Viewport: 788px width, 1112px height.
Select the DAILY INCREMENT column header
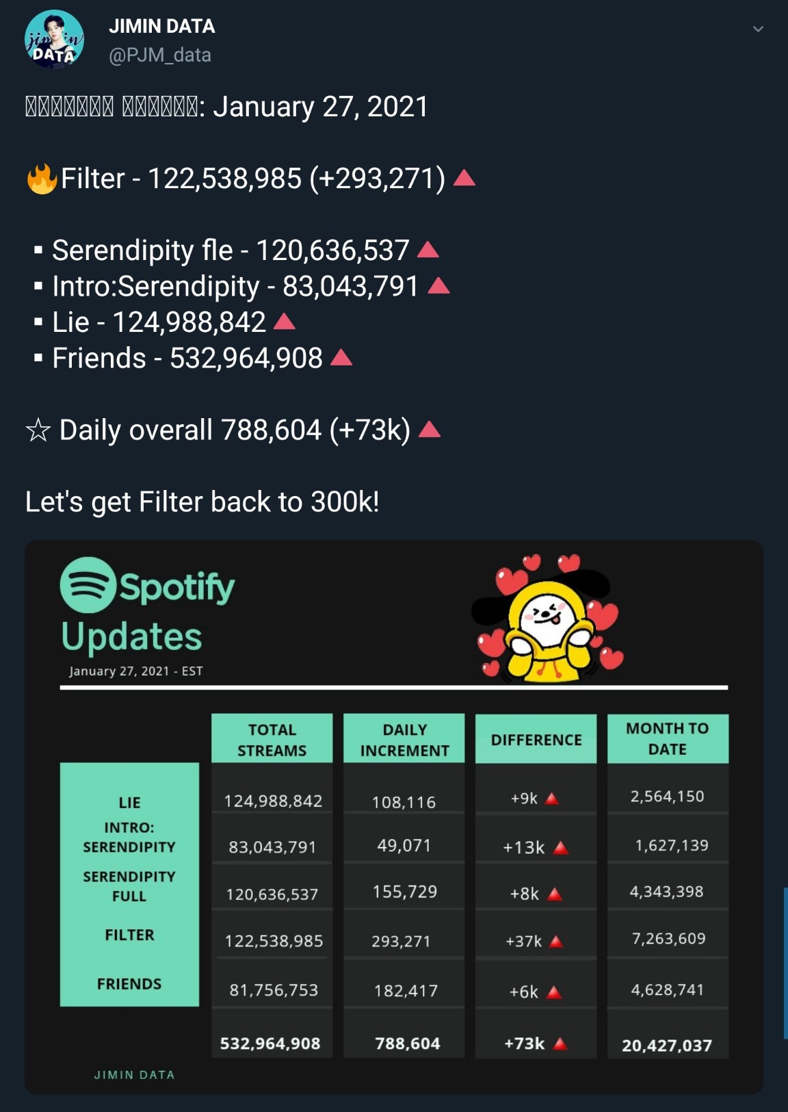[x=404, y=739]
